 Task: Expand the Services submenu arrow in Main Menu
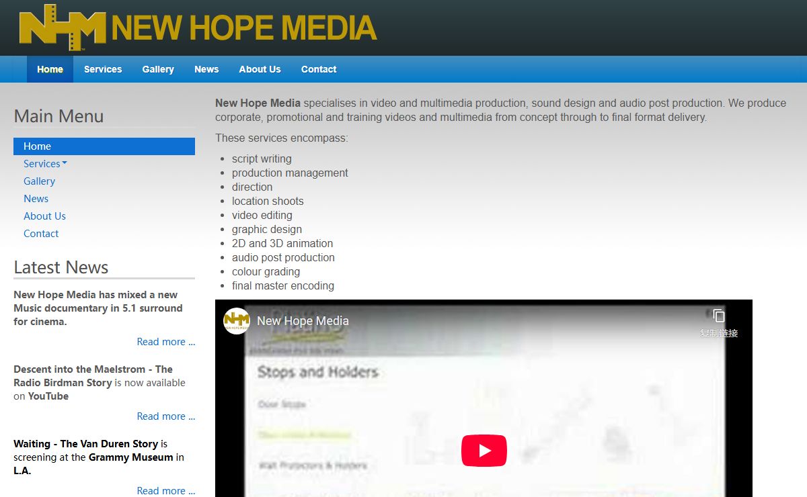click(x=65, y=163)
